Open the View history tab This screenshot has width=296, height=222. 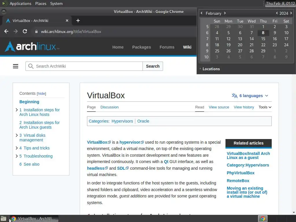click(244, 107)
